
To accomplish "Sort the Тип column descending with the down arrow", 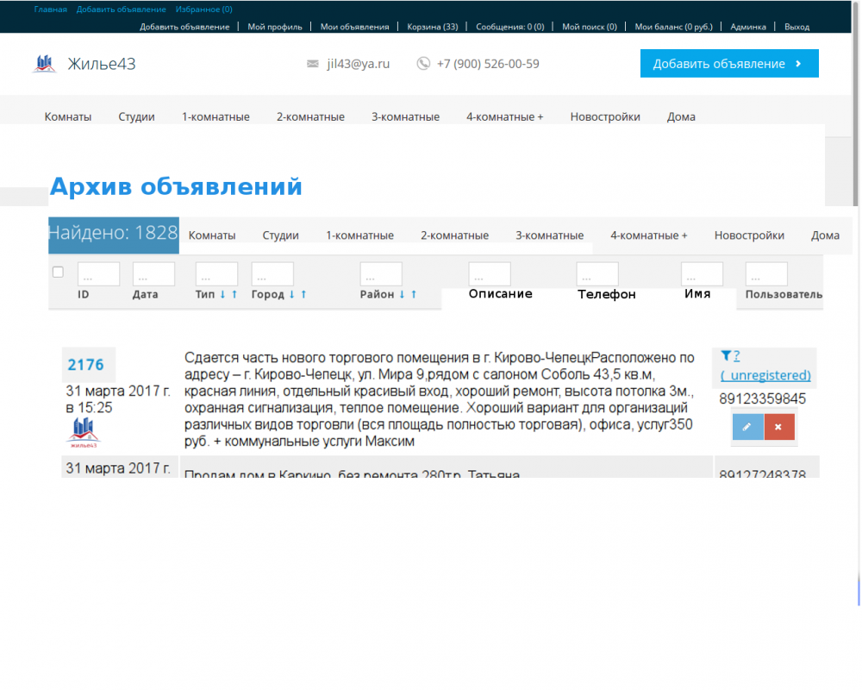I will pyautogui.click(x=222, y=294).
